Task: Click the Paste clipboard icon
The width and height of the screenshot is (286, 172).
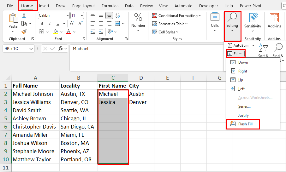Action: [13, 18]
